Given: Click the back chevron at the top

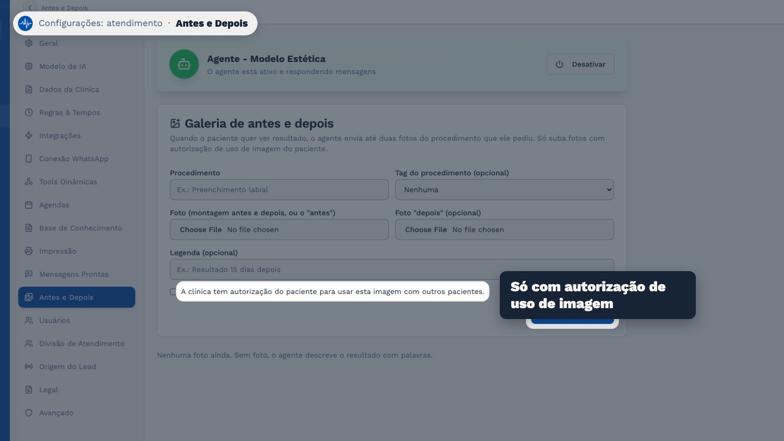Looking at the screenshot, I should [x=30, y=7].
